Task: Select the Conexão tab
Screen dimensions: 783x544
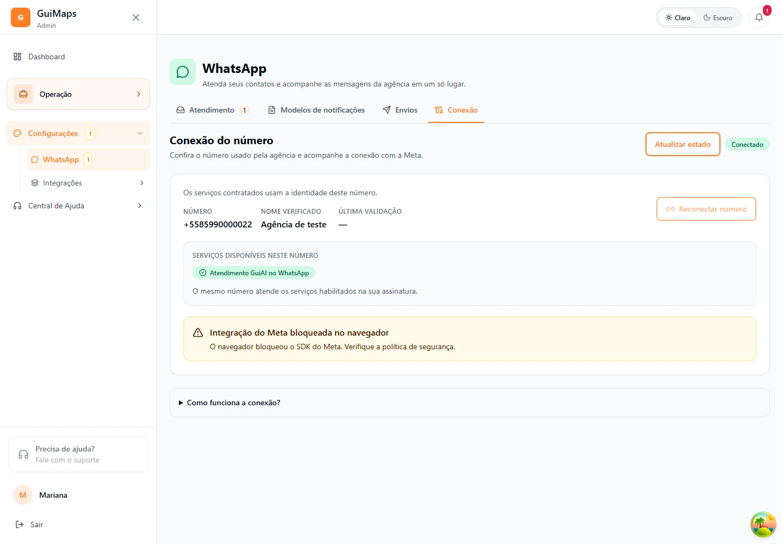Action: pyautogui.click(x=456, y=110)
